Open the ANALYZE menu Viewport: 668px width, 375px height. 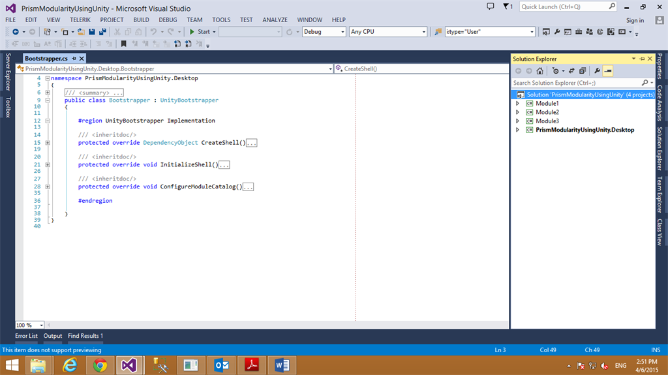pyautogui.click(x=275, y=20)
